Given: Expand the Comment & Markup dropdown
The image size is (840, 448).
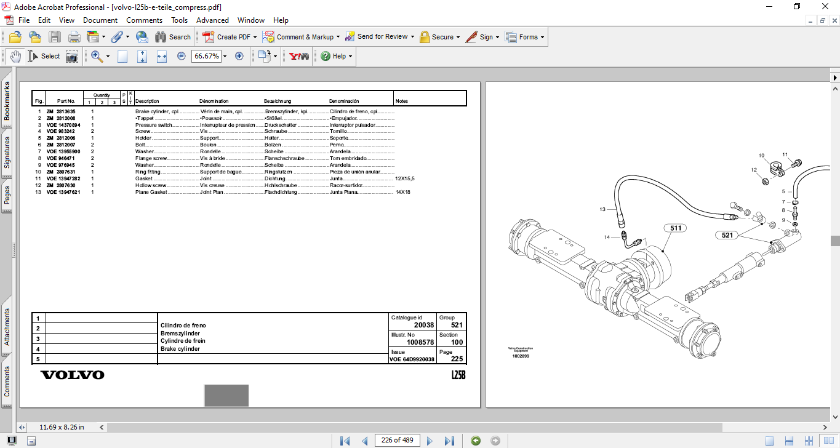Looking at the screenshot, I should coord(339,37).
